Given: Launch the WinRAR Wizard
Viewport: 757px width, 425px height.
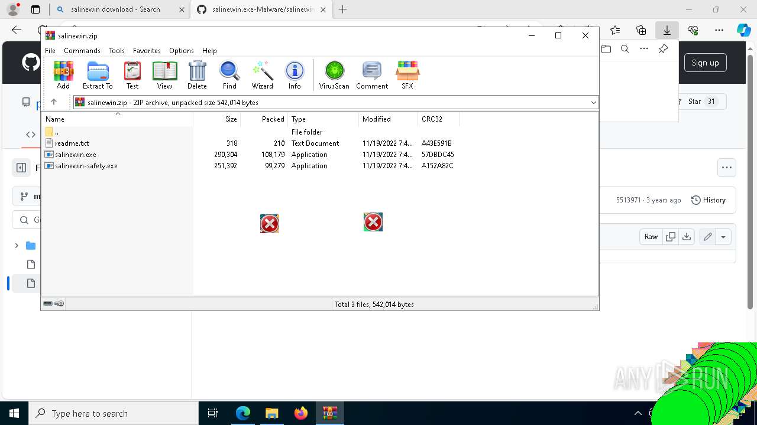Looking at the screenshot, I should (262, 75).
